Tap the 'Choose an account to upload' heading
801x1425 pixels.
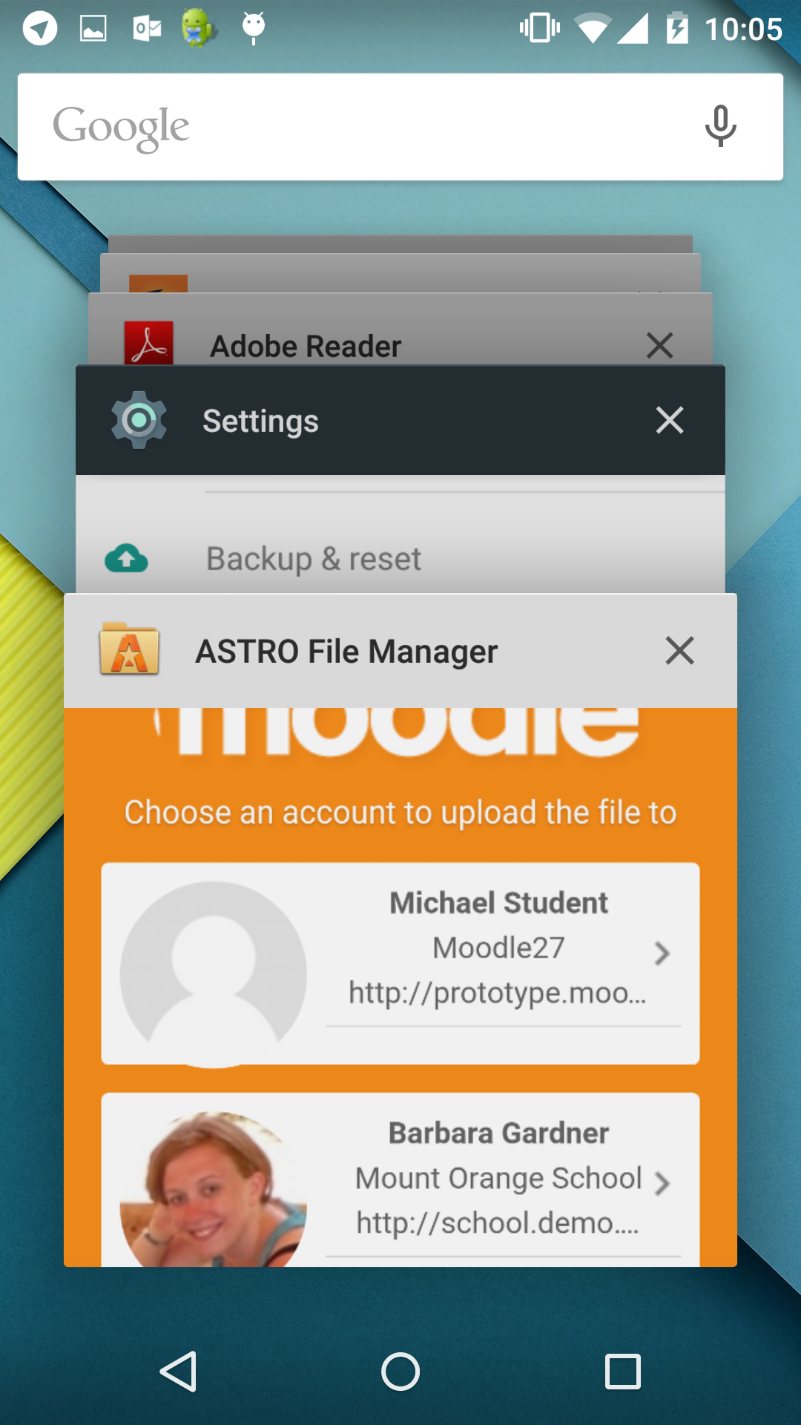[400, 812]
